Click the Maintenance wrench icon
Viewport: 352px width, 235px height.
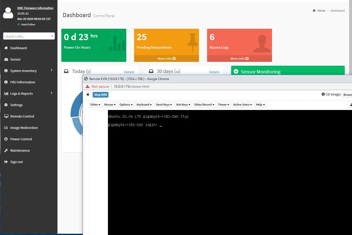6,150
